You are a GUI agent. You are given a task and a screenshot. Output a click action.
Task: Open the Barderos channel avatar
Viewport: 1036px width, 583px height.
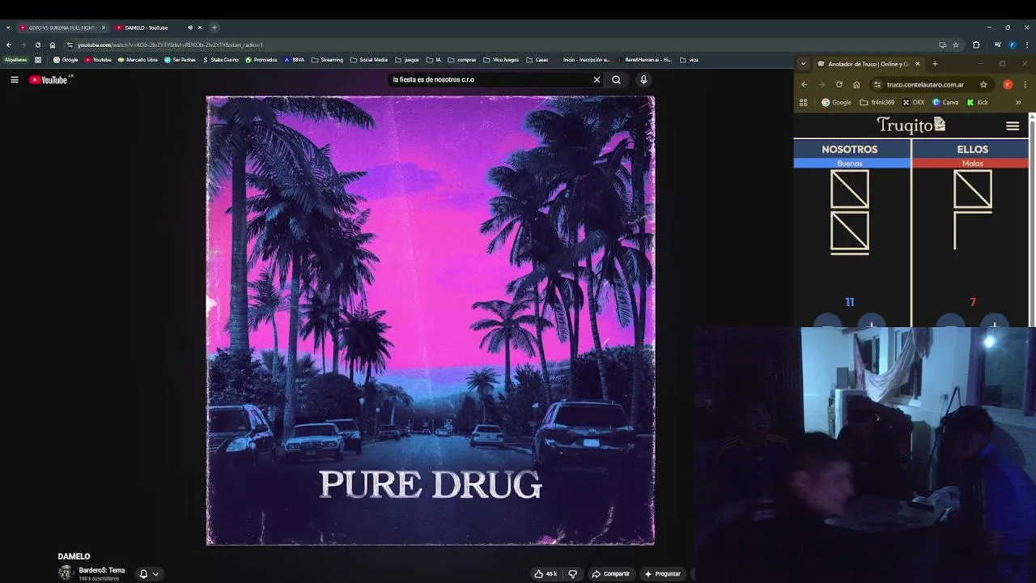click(66, 573)
